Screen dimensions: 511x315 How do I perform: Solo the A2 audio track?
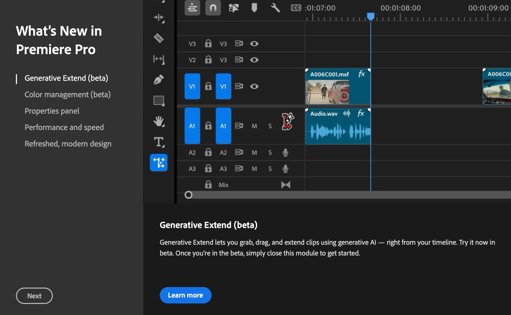pyautogui.click(x=270, y=153)
